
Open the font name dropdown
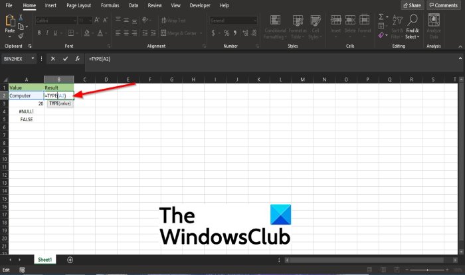[x=75, y=21]
